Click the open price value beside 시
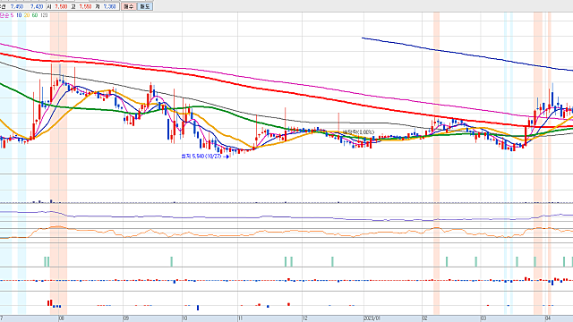This screenshot has width=573, height=322. (x=61, y=6)
